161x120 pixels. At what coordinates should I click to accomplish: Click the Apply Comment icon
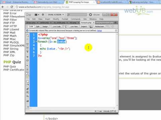pos(28,82)
